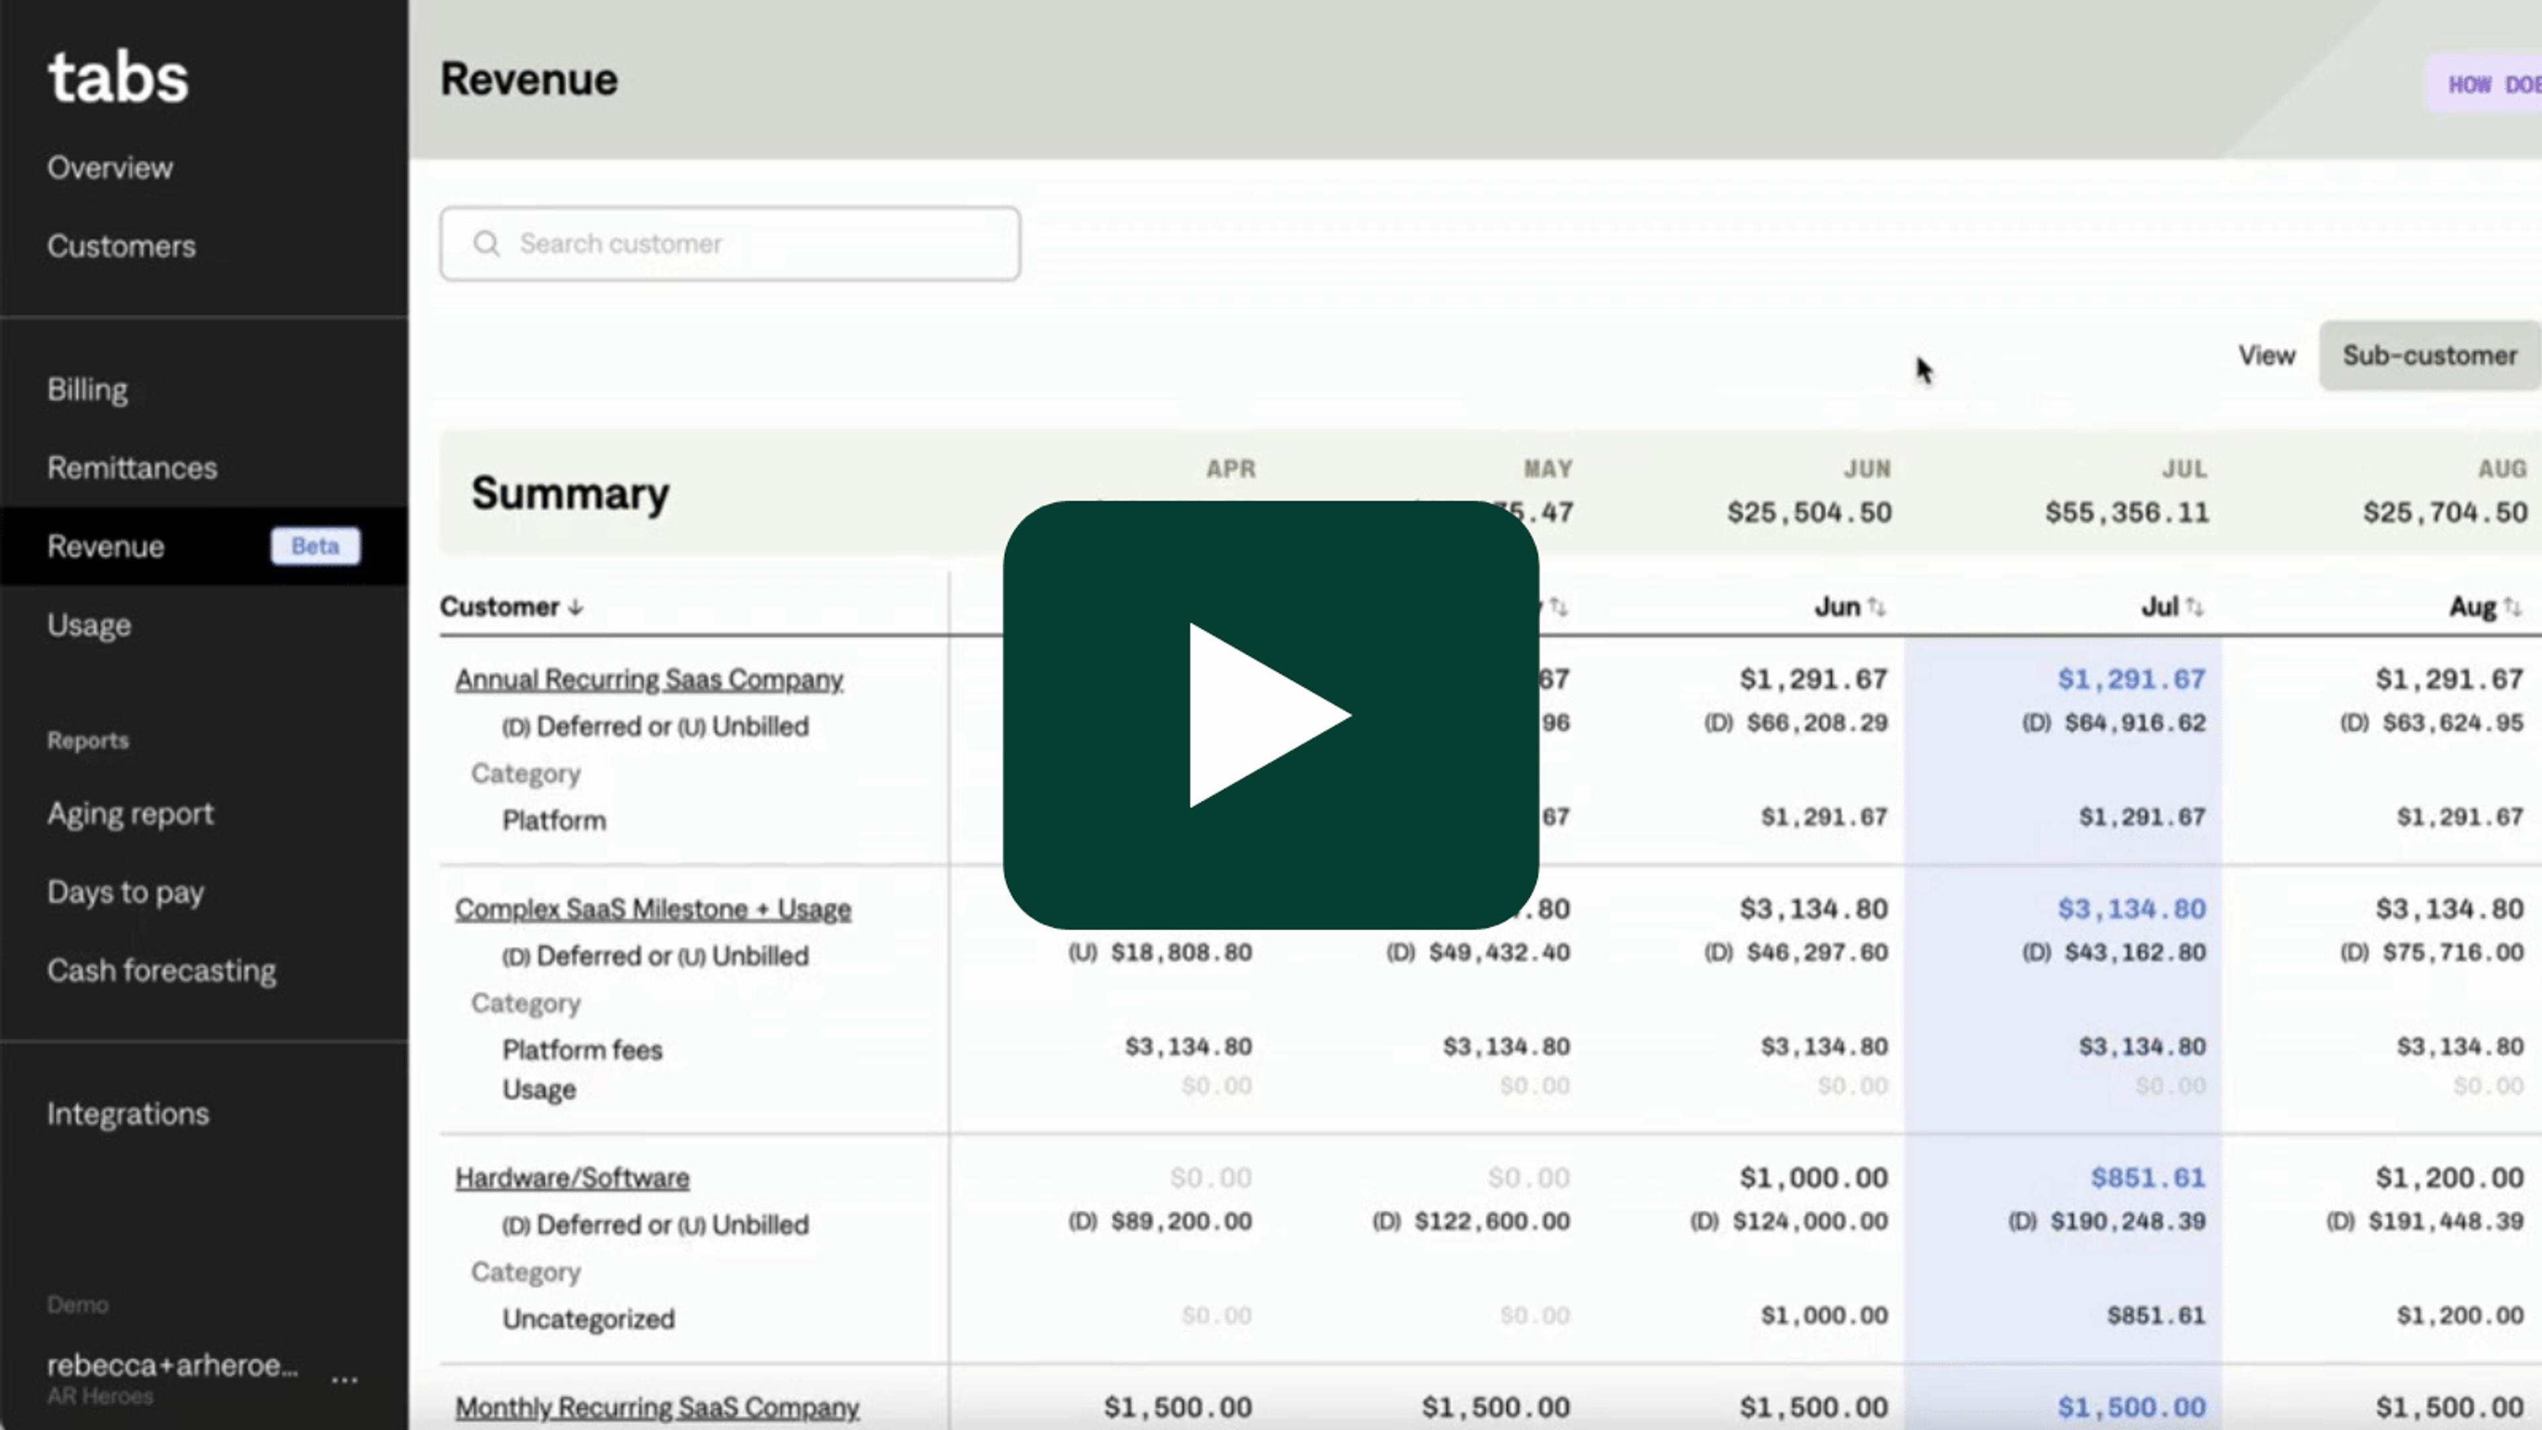Image resolution: width=2542 pixels, height=1430 pixels.
Task: Click deferred amount $66,208.29
Action: 1816,724
